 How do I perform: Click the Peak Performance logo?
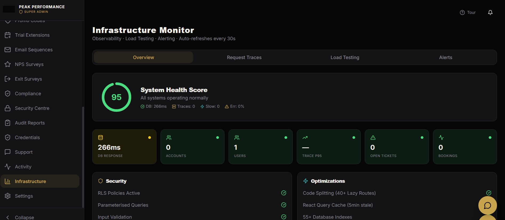click(x=9, y=9)
